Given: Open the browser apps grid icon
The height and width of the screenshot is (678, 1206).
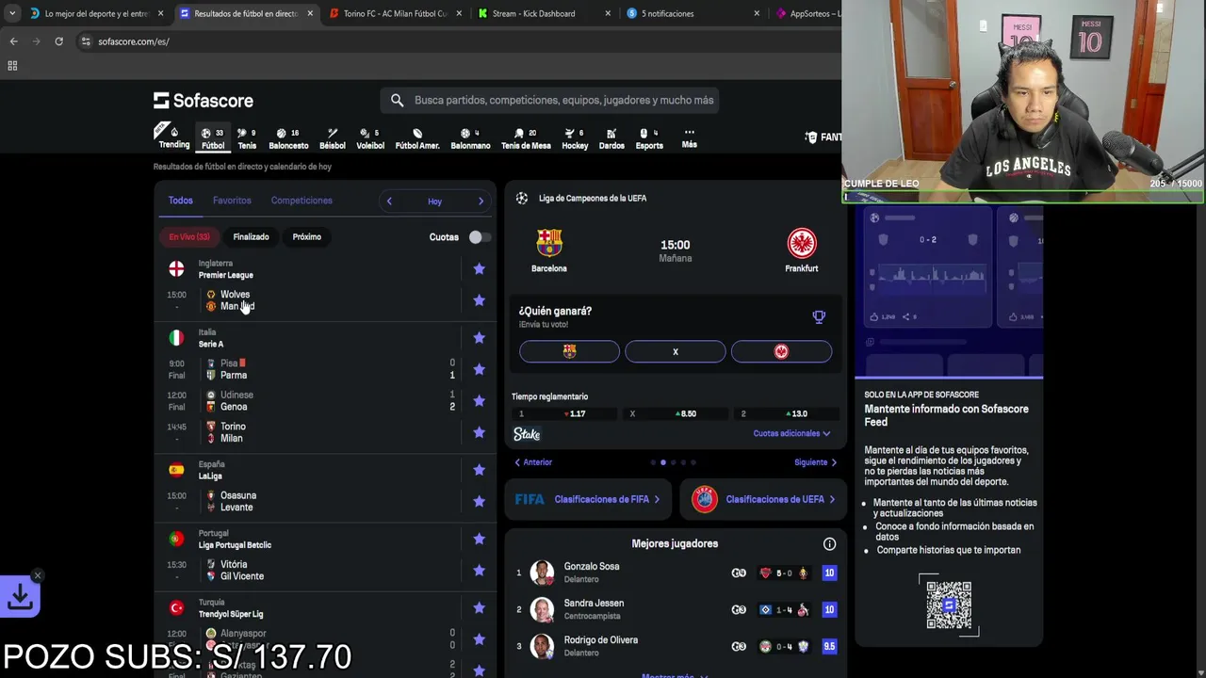Looking at the screenshot, I should [x=12, y=66].
